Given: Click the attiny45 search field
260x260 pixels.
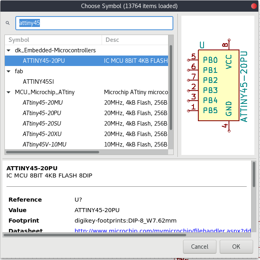Looking at the screenshot, I should [x=94, y=23].
